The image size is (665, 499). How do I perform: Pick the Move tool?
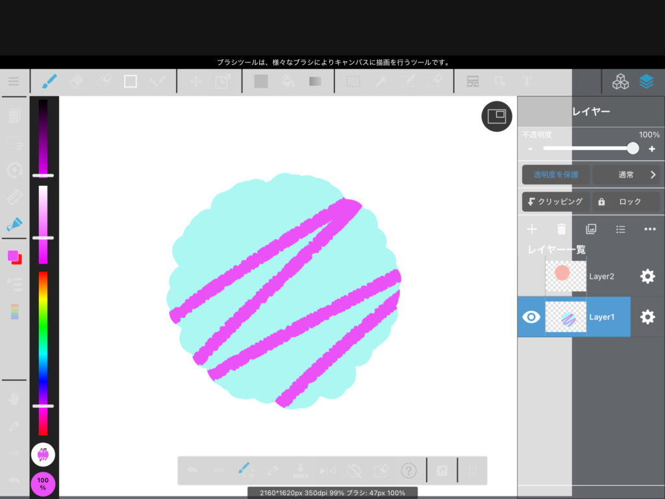[195, 81]
